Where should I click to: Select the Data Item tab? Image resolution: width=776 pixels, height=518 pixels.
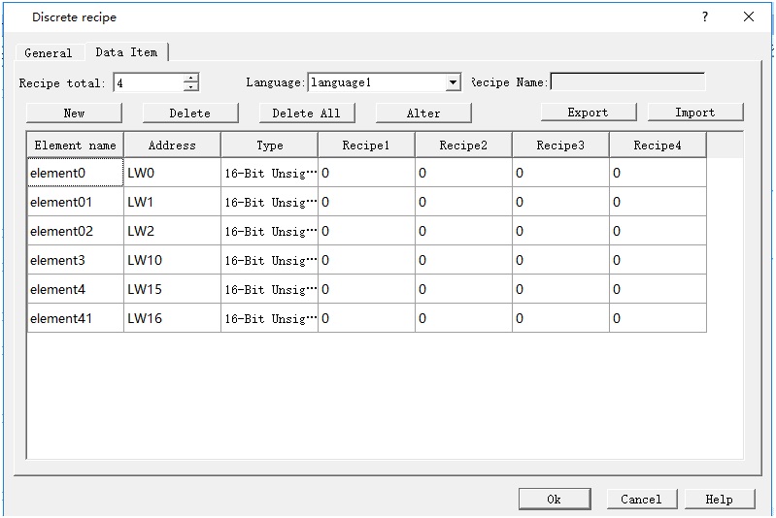click(126, 52)
